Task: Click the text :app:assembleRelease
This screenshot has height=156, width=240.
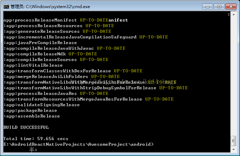Action: coord(32,116)
